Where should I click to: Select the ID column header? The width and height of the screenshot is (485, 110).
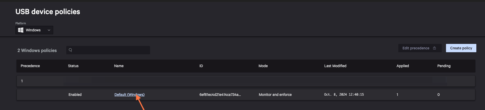tap(201, 66)
